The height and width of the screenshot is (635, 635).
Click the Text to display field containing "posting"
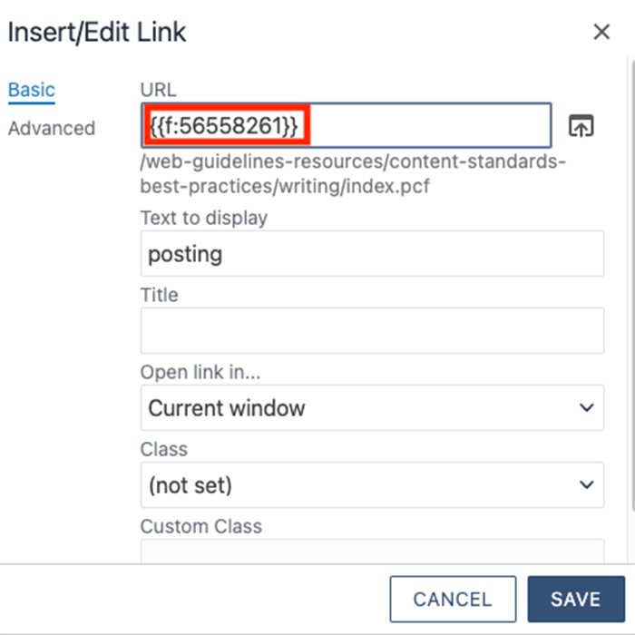point(372,253)
